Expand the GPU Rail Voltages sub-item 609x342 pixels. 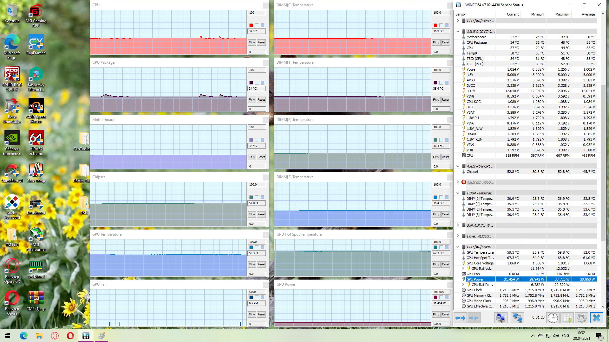coord(463,269)
